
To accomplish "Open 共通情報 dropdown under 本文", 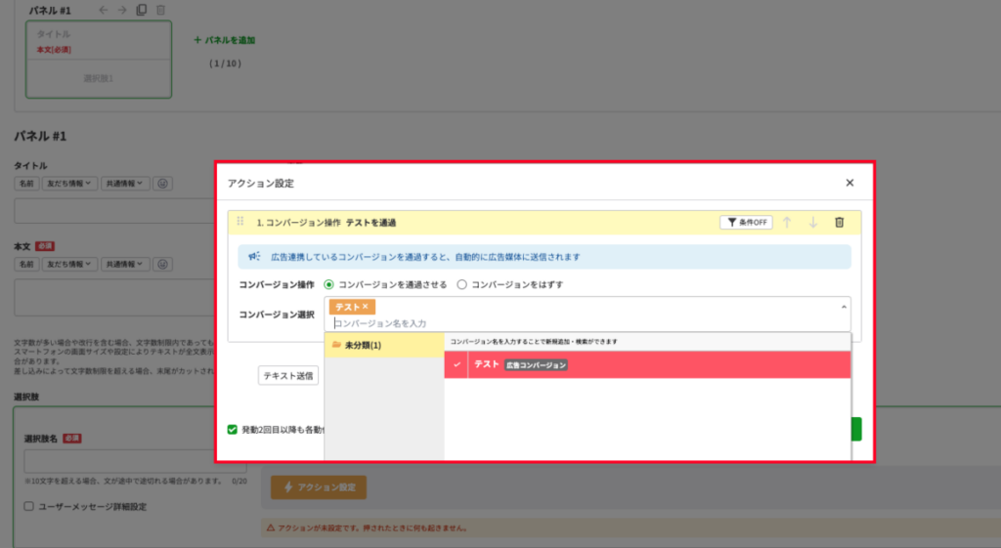I will coord(126,264).
